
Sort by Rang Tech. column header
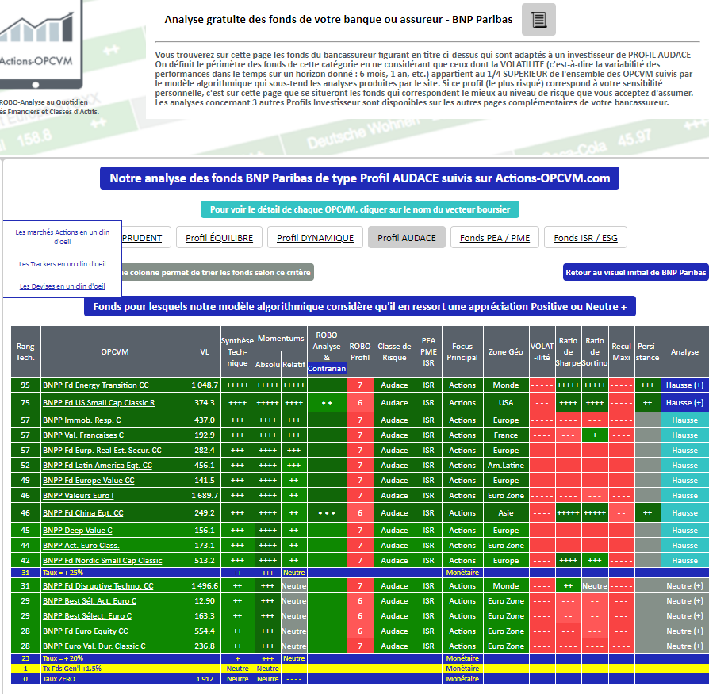pos(25,351)
